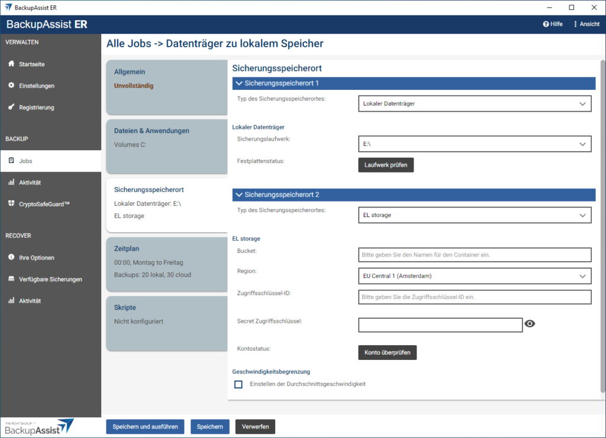Select the Jobs clipboard icon
This screenshot has height=438, width=606.
(x=11, y=161)
